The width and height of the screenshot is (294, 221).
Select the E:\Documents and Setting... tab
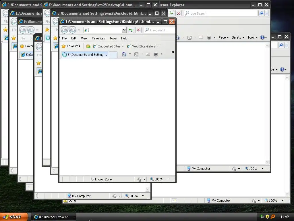[x=85, y=54]
